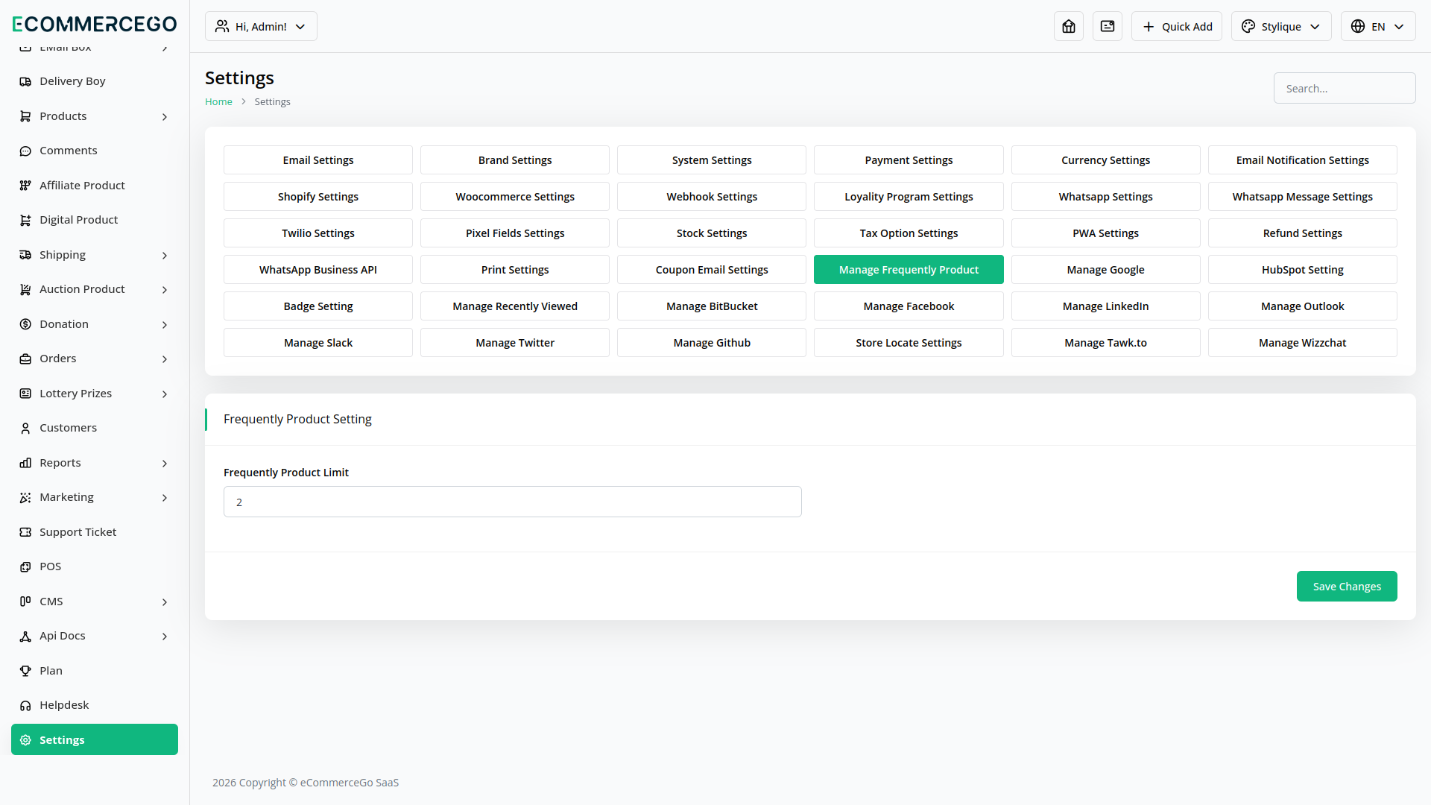The height and width of the screenshot is (805, 1431).
Task: Follow the Home breadcrumb link
Action: [218, 102]
